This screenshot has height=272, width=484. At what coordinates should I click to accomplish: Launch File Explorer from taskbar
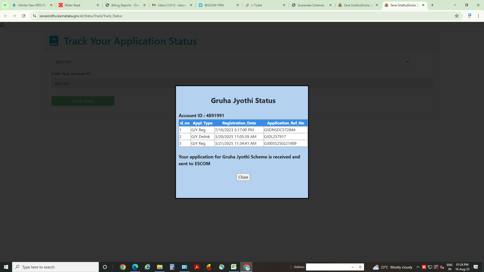(160, 267)
